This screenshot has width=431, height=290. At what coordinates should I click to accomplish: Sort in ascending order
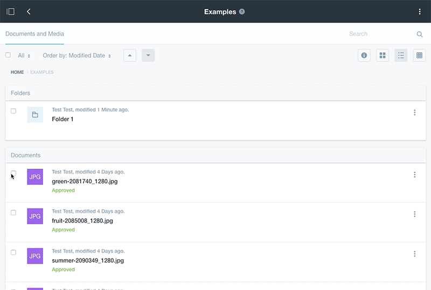pos(130,56)
